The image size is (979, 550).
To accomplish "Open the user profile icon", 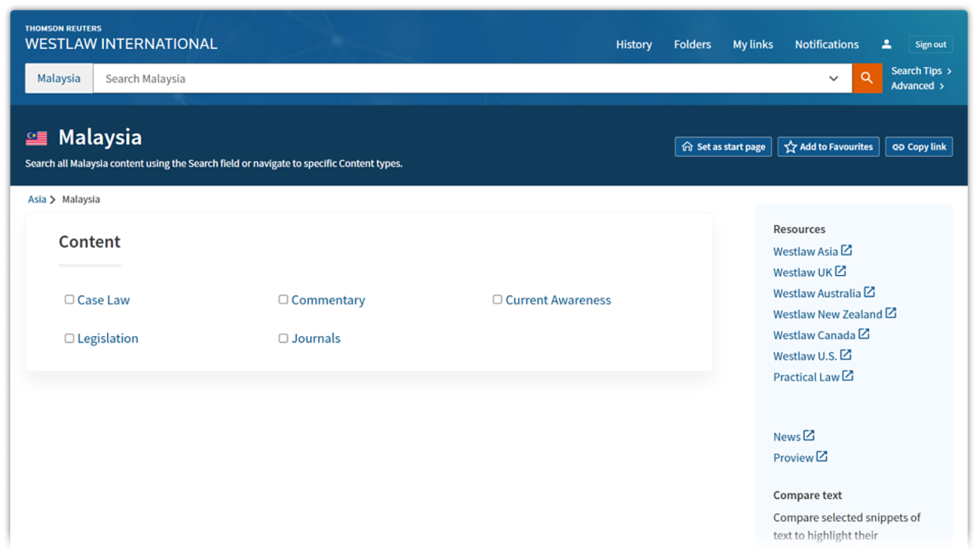I will (x=886, y=44).
